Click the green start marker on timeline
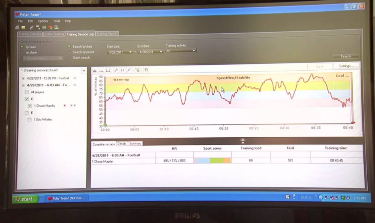 tap(105, 125)
